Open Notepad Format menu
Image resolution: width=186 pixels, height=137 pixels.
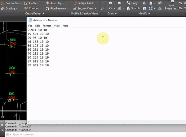(x=47, y=26)
